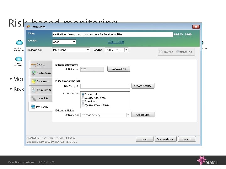Select the first classification radio option
Viewport: 226px width, 169px height.
[x=83, y=94]
